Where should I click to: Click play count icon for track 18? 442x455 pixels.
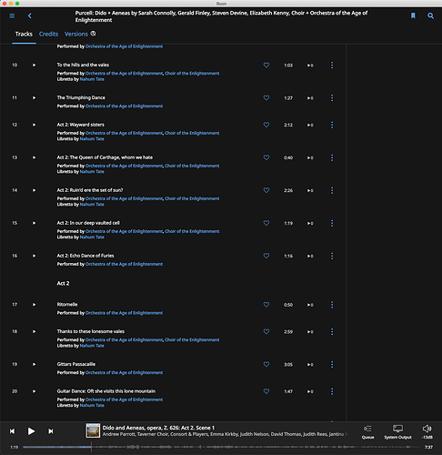(310, 332)
